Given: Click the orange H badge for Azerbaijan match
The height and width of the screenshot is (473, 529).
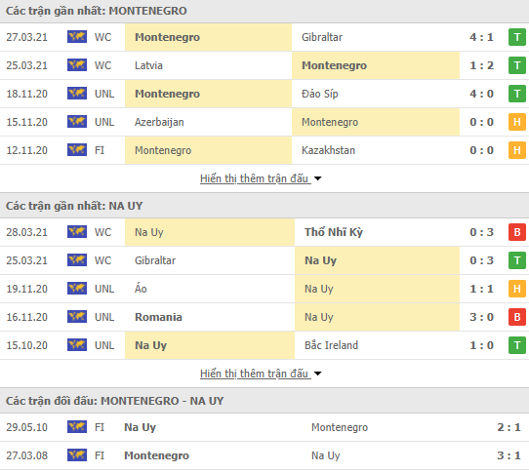Looking at the screenshot, I should 517,122.
